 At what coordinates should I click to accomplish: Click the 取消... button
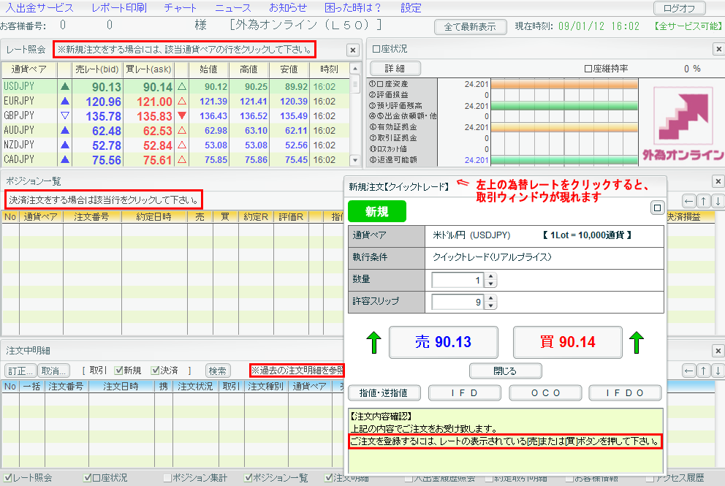(x=53, y=371)
